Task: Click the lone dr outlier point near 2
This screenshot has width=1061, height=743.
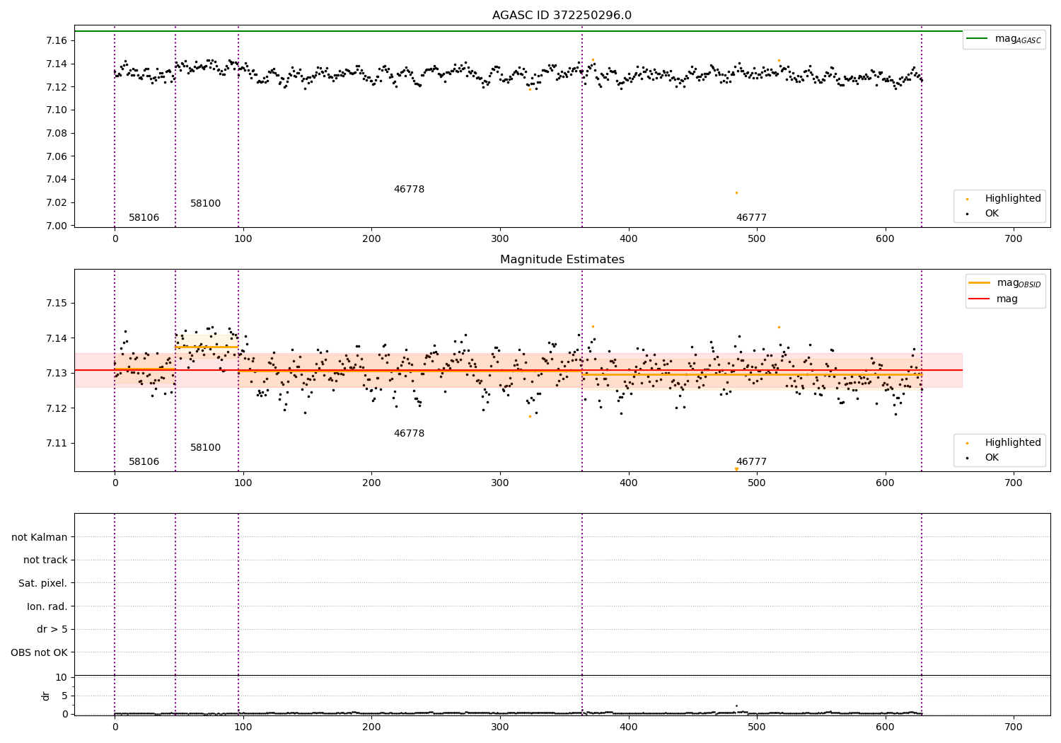Action: click(736, 705)
